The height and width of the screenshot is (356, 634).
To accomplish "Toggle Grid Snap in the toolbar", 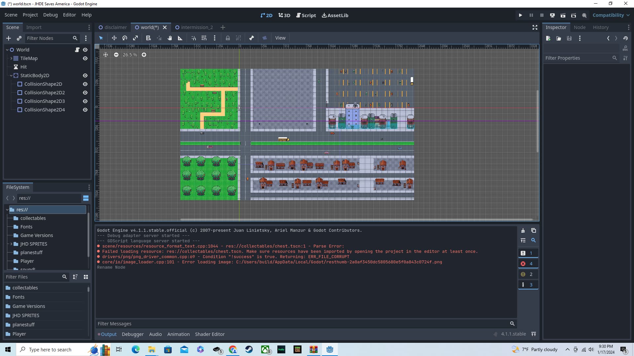I will click(x=204, y=38).
